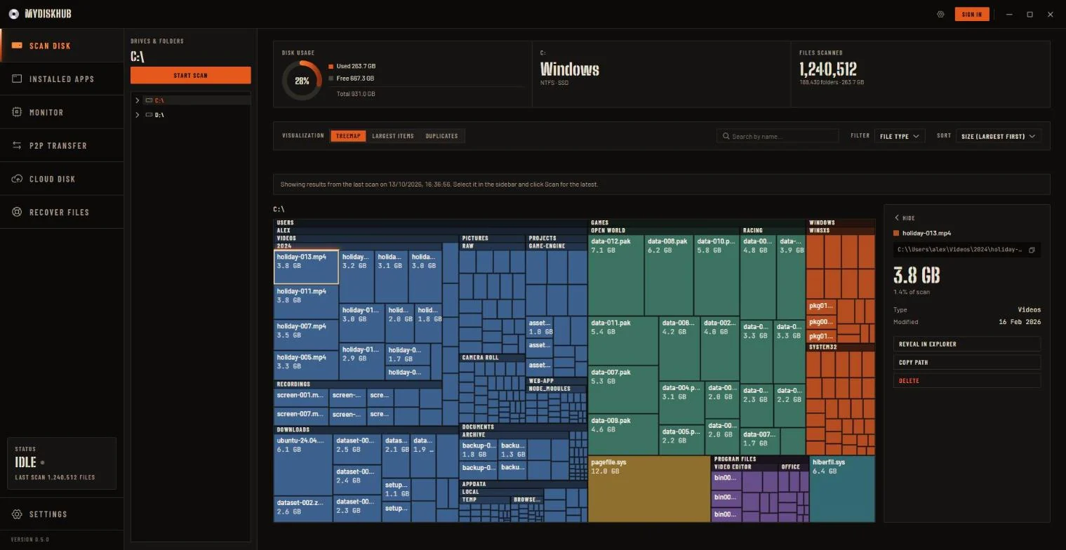Click the search magnifier icon
Screen dimensions: 1066x550
726,136
